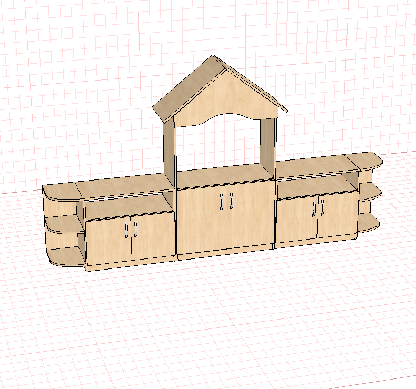The width and height of the screenshot is (416, 389).
Task: Select left handle on the left cabinet
Action: tap(126, 230)
